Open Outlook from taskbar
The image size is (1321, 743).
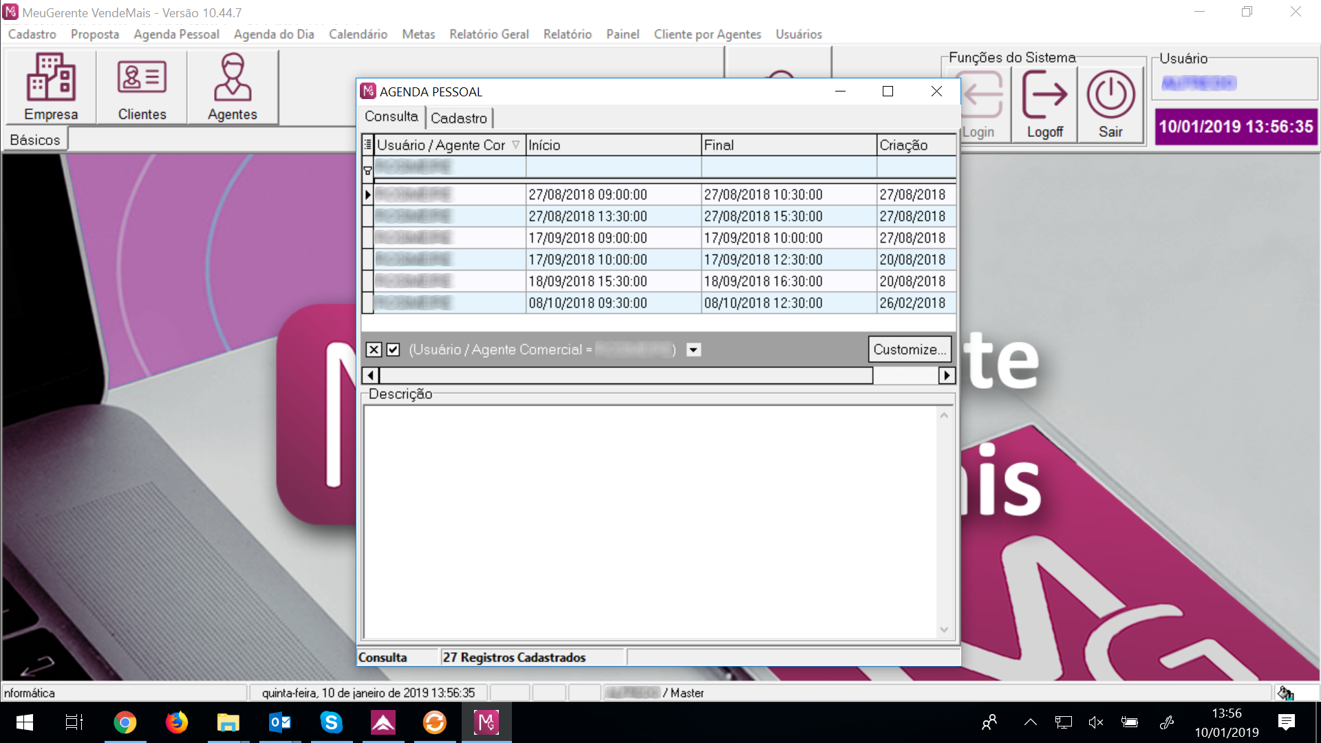pyautogui.click(x=279, y=722)
